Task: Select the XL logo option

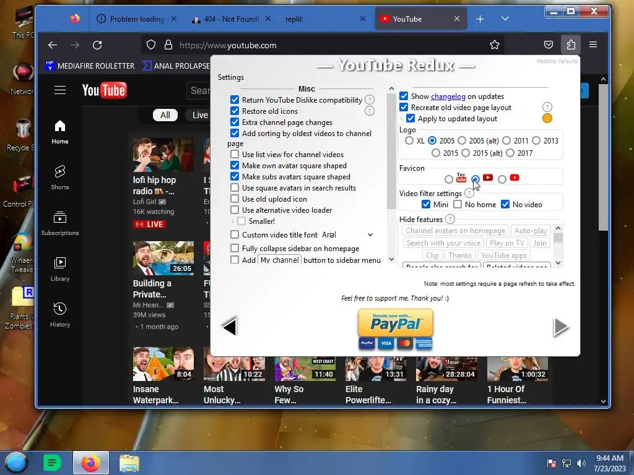Action: pyautogui.click(x=409, y=140)
